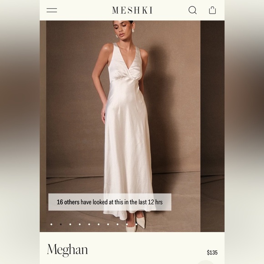This screenshot has height=264, width=264.
Task: Select the Meghan product title
Action: (67, 250)
